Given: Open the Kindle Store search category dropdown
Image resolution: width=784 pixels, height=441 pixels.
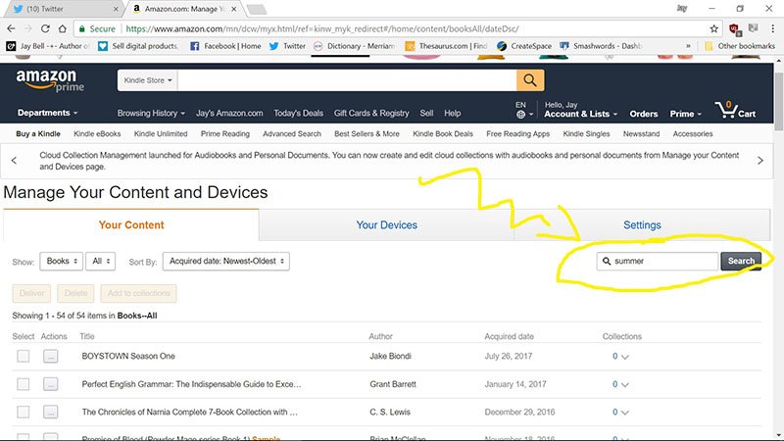Looking at the screenshot, I should coord(148,80).
